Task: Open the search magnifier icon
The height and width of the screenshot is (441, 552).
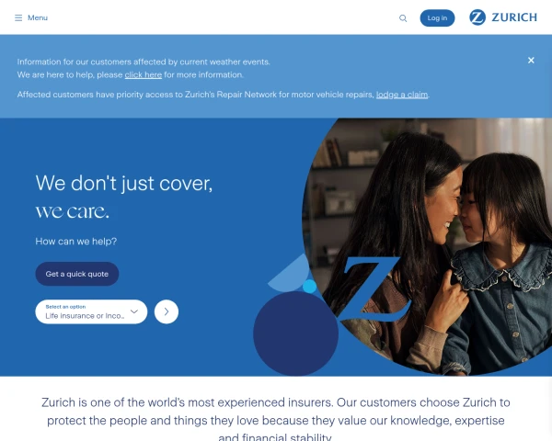Action: point(403,18)
